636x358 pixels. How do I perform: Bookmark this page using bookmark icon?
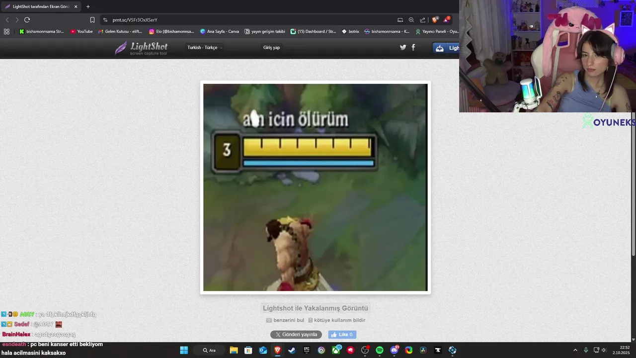pyautogui.click(x=92, y=20)
